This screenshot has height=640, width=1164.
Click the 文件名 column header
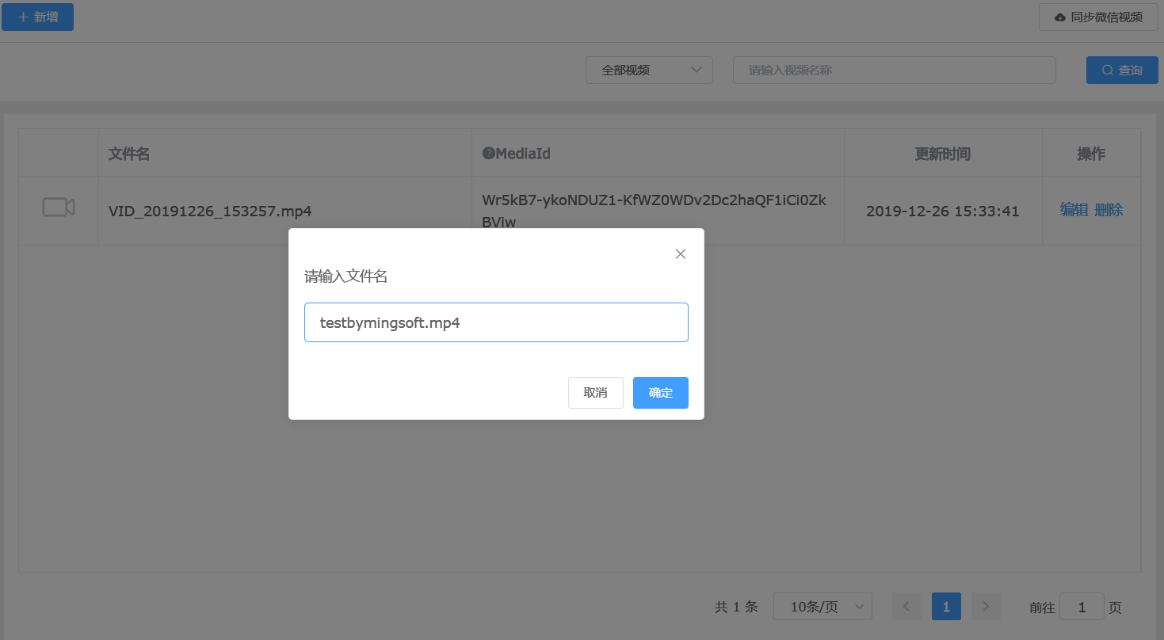pos(129,154)
